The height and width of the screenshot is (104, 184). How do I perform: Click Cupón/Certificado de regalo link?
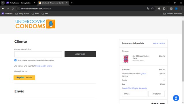click(134, 88)
